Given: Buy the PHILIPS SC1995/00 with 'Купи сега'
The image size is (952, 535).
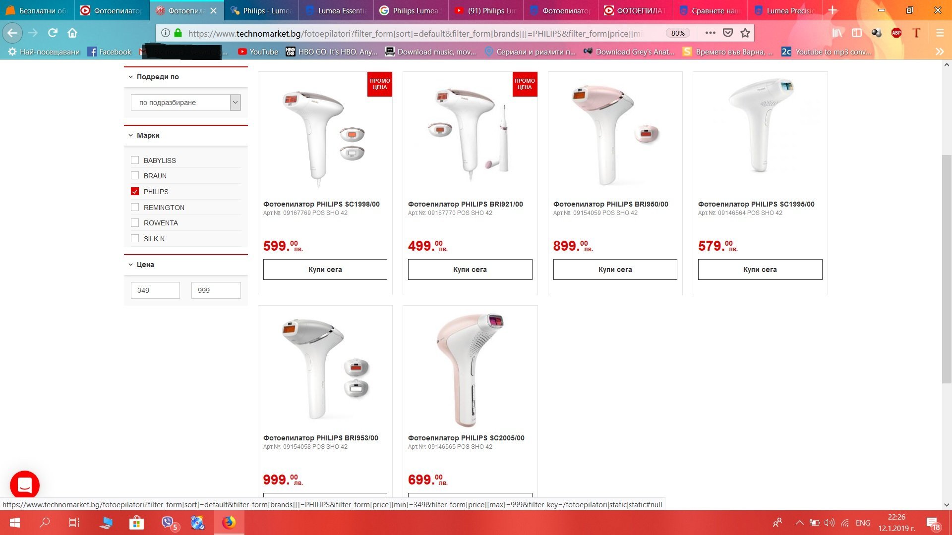Looking at the screenshot, I should [x=760, y=269].
